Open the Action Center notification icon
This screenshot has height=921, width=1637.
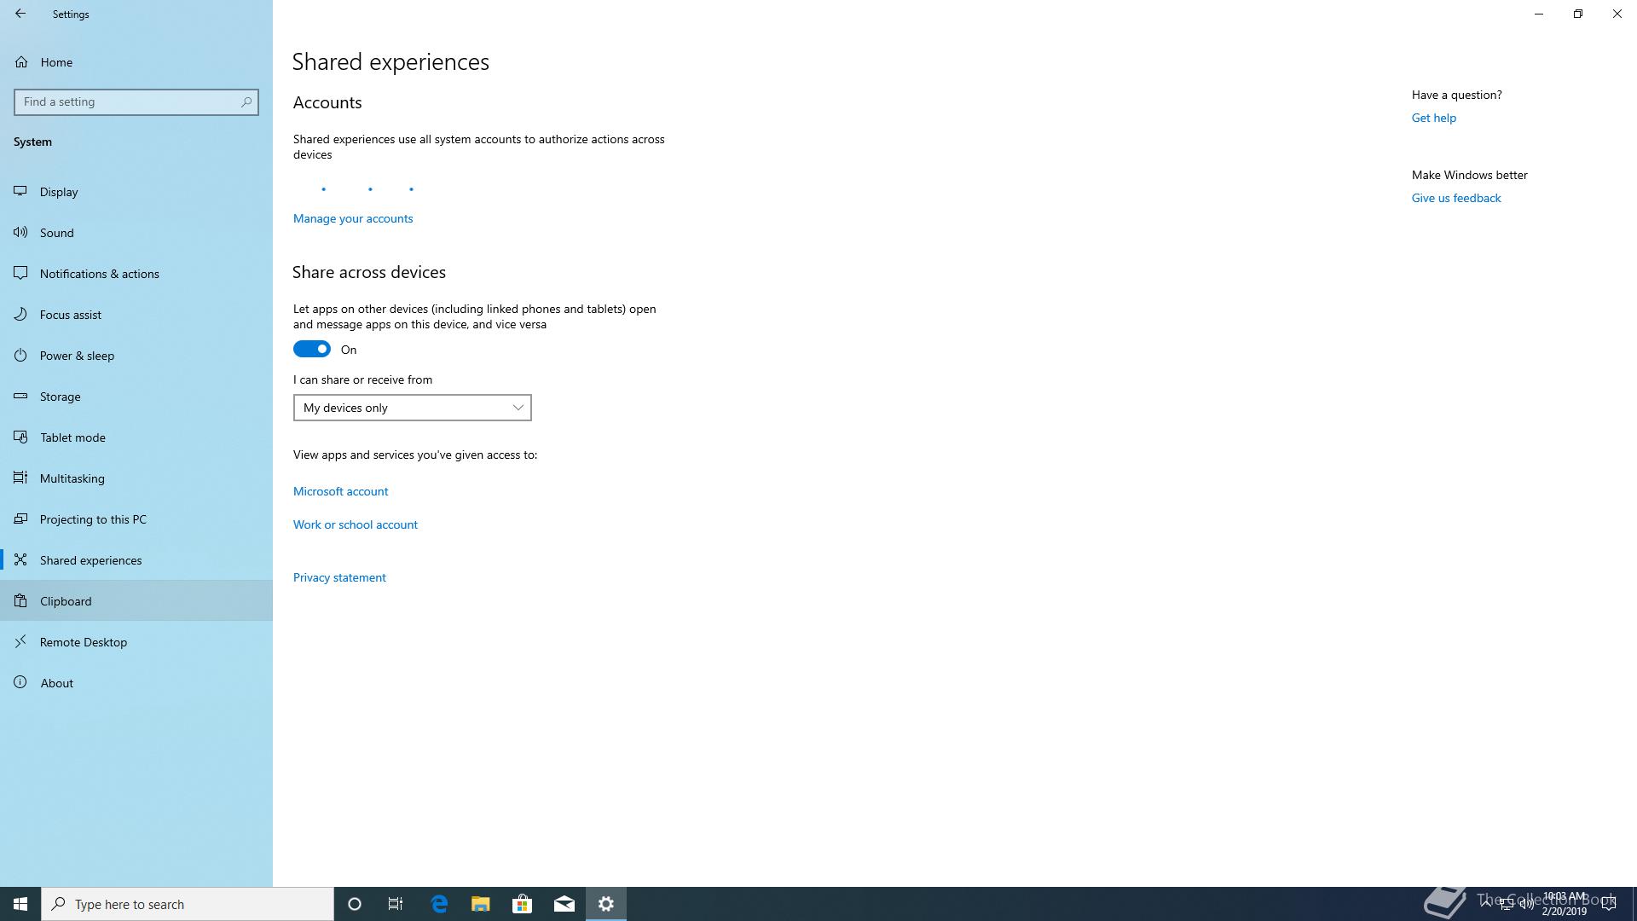tap(1609, 904)
